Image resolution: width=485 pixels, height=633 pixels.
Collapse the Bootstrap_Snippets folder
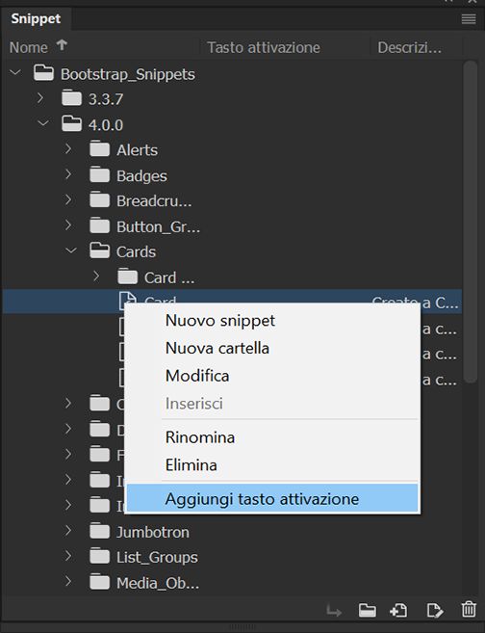click(15, 73)
